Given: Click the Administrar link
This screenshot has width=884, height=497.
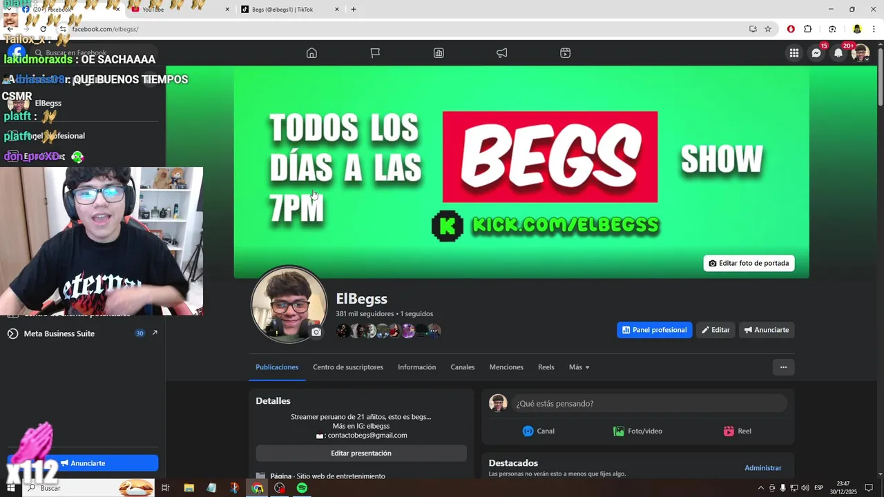Looking at the screenshot, I should click(x=762, y=468).
